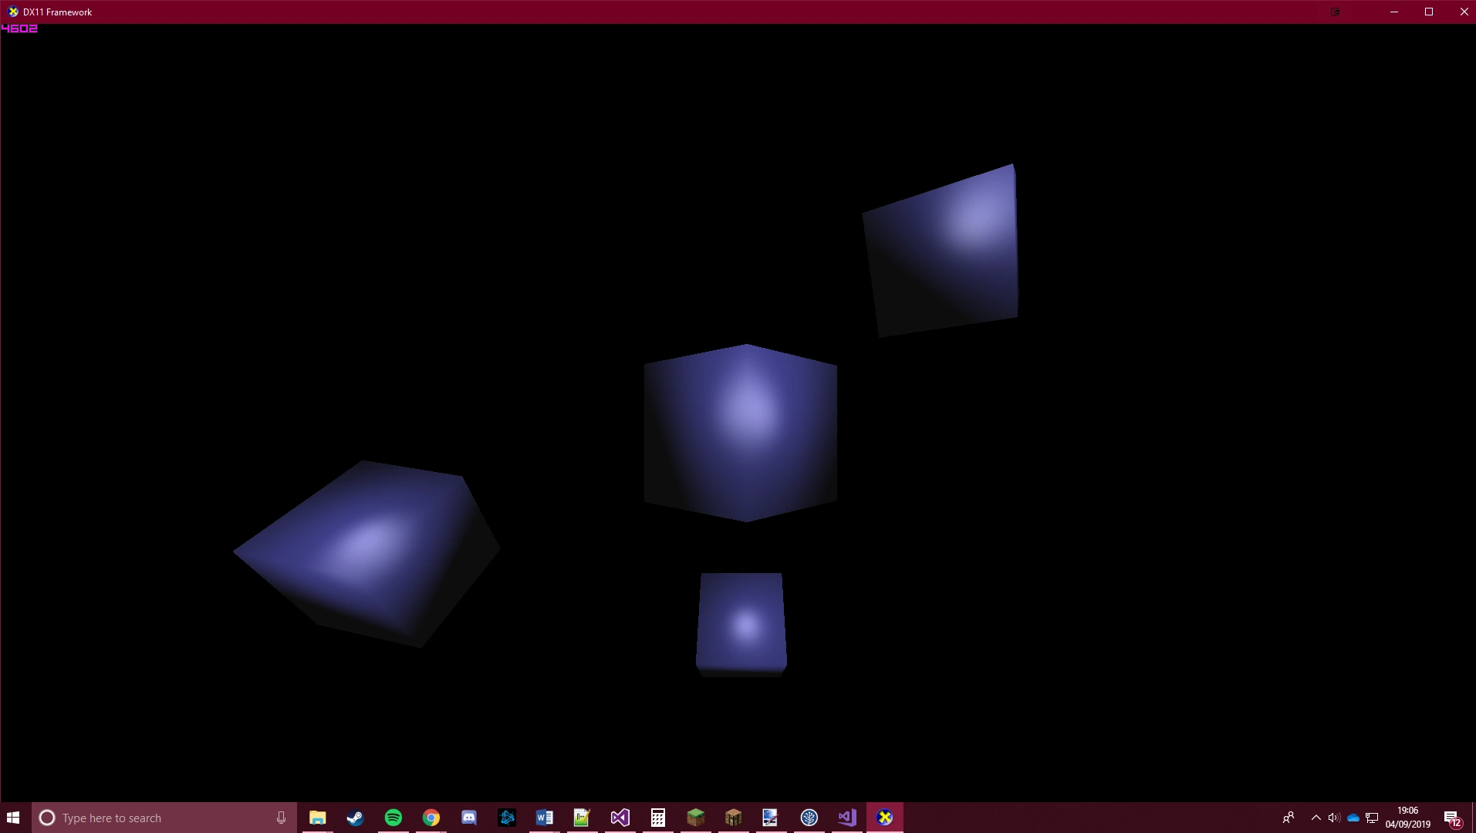The width and height of the screenshot is (1476, 833).
Task: Open Spotify from the taskbar
Action: [x=393, y=818]
